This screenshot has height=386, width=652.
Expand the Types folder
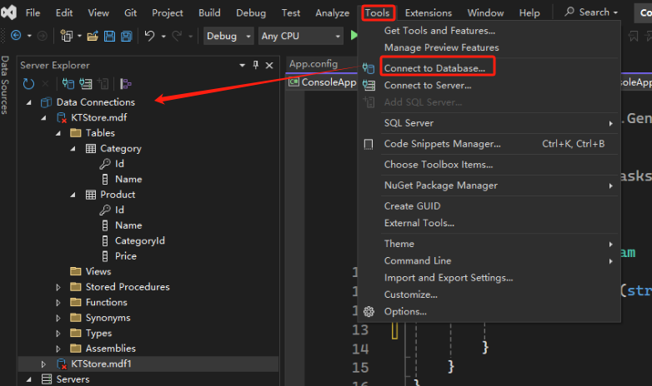[x=58, y=334]
